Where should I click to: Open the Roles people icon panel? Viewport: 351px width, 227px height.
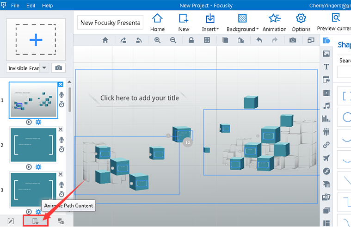click(x=326, y=132)
